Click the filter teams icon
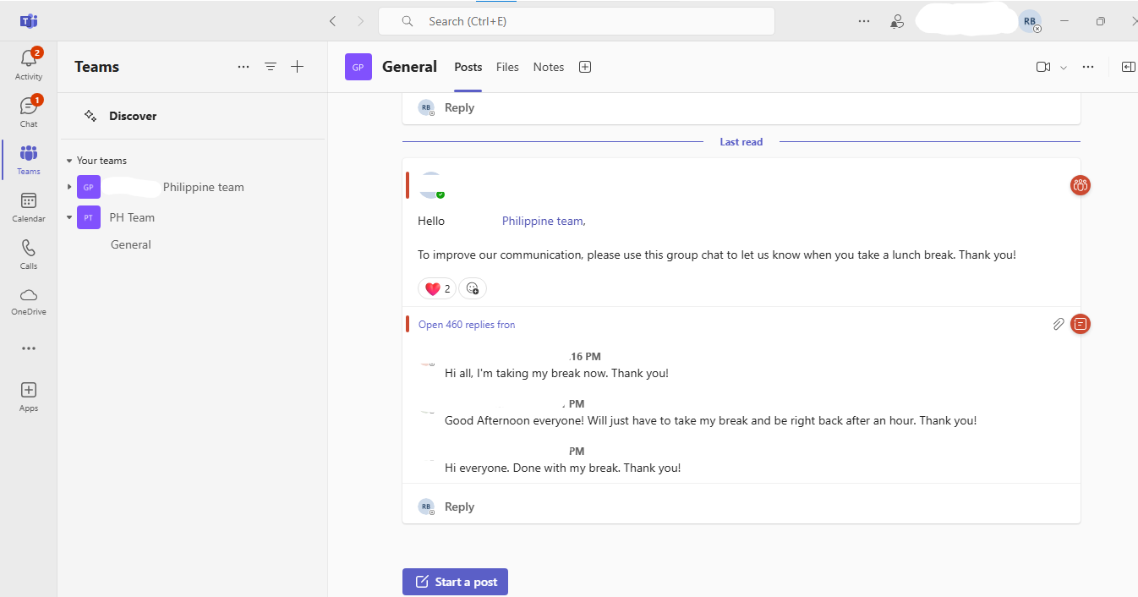This screenshot has height=597, width=1138. (271, 67)
